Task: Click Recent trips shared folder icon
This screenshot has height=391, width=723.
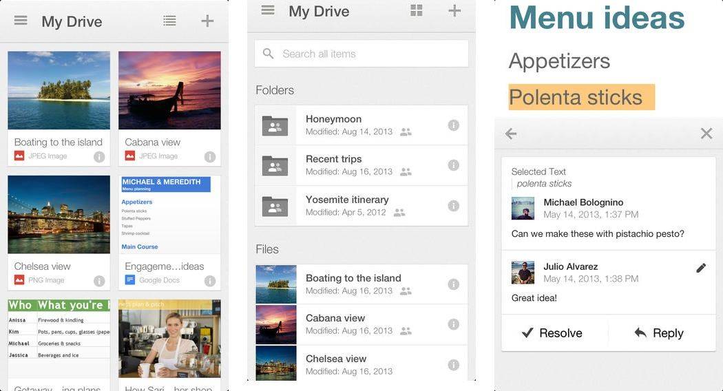Action: point(275,165)
